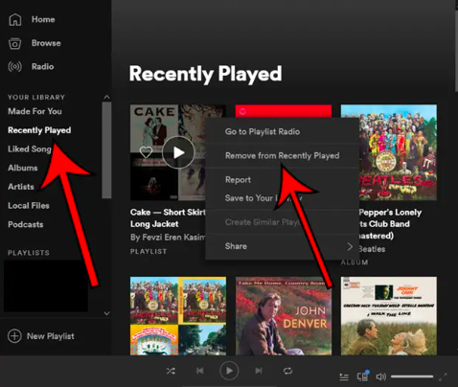458x387 pixels.
Task: Open Albums in the library list
Action: pyautogui.click(x=23, y=168)
